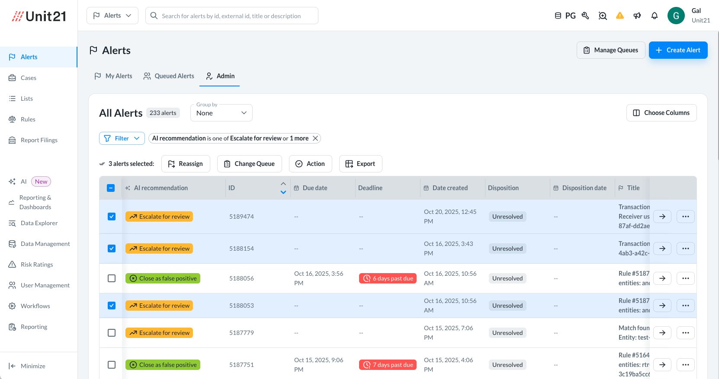Open the database PG icon in header
719x379 pixels.
[x=565, y=16]
